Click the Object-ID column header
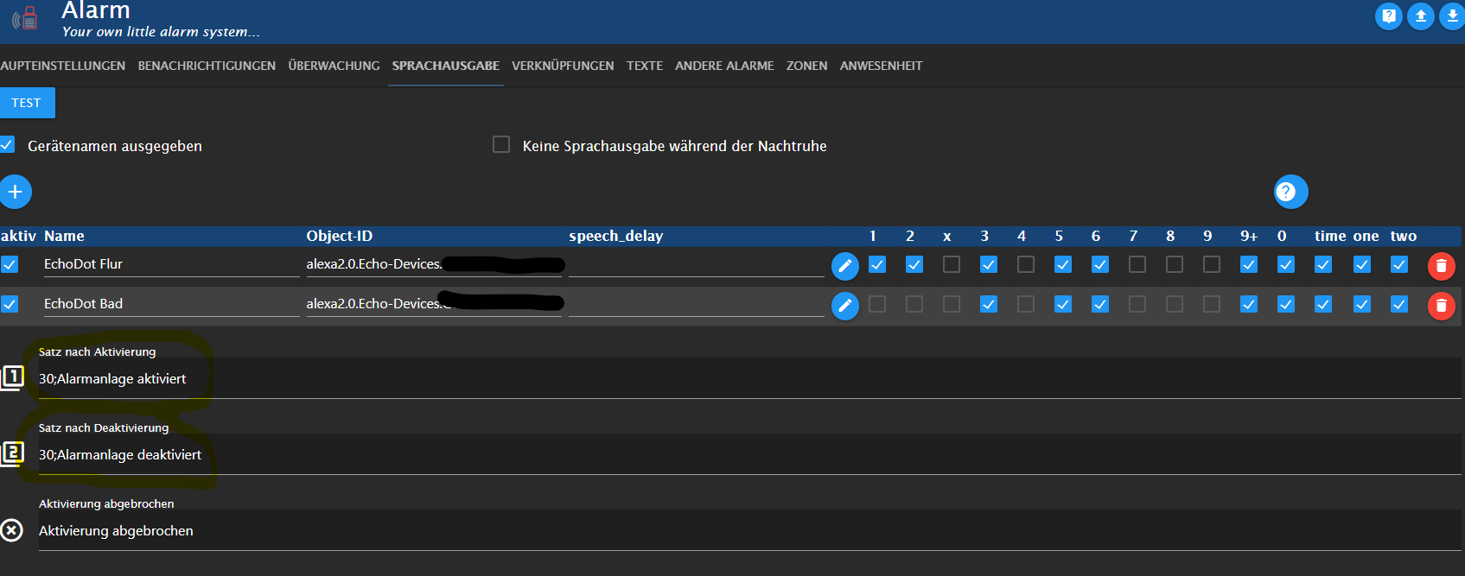 [x=340, y=236]
